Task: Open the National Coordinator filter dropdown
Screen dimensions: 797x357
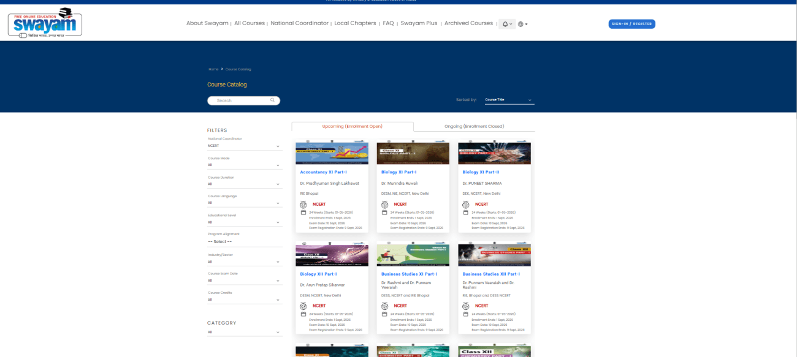Action: tap(245, 146)
